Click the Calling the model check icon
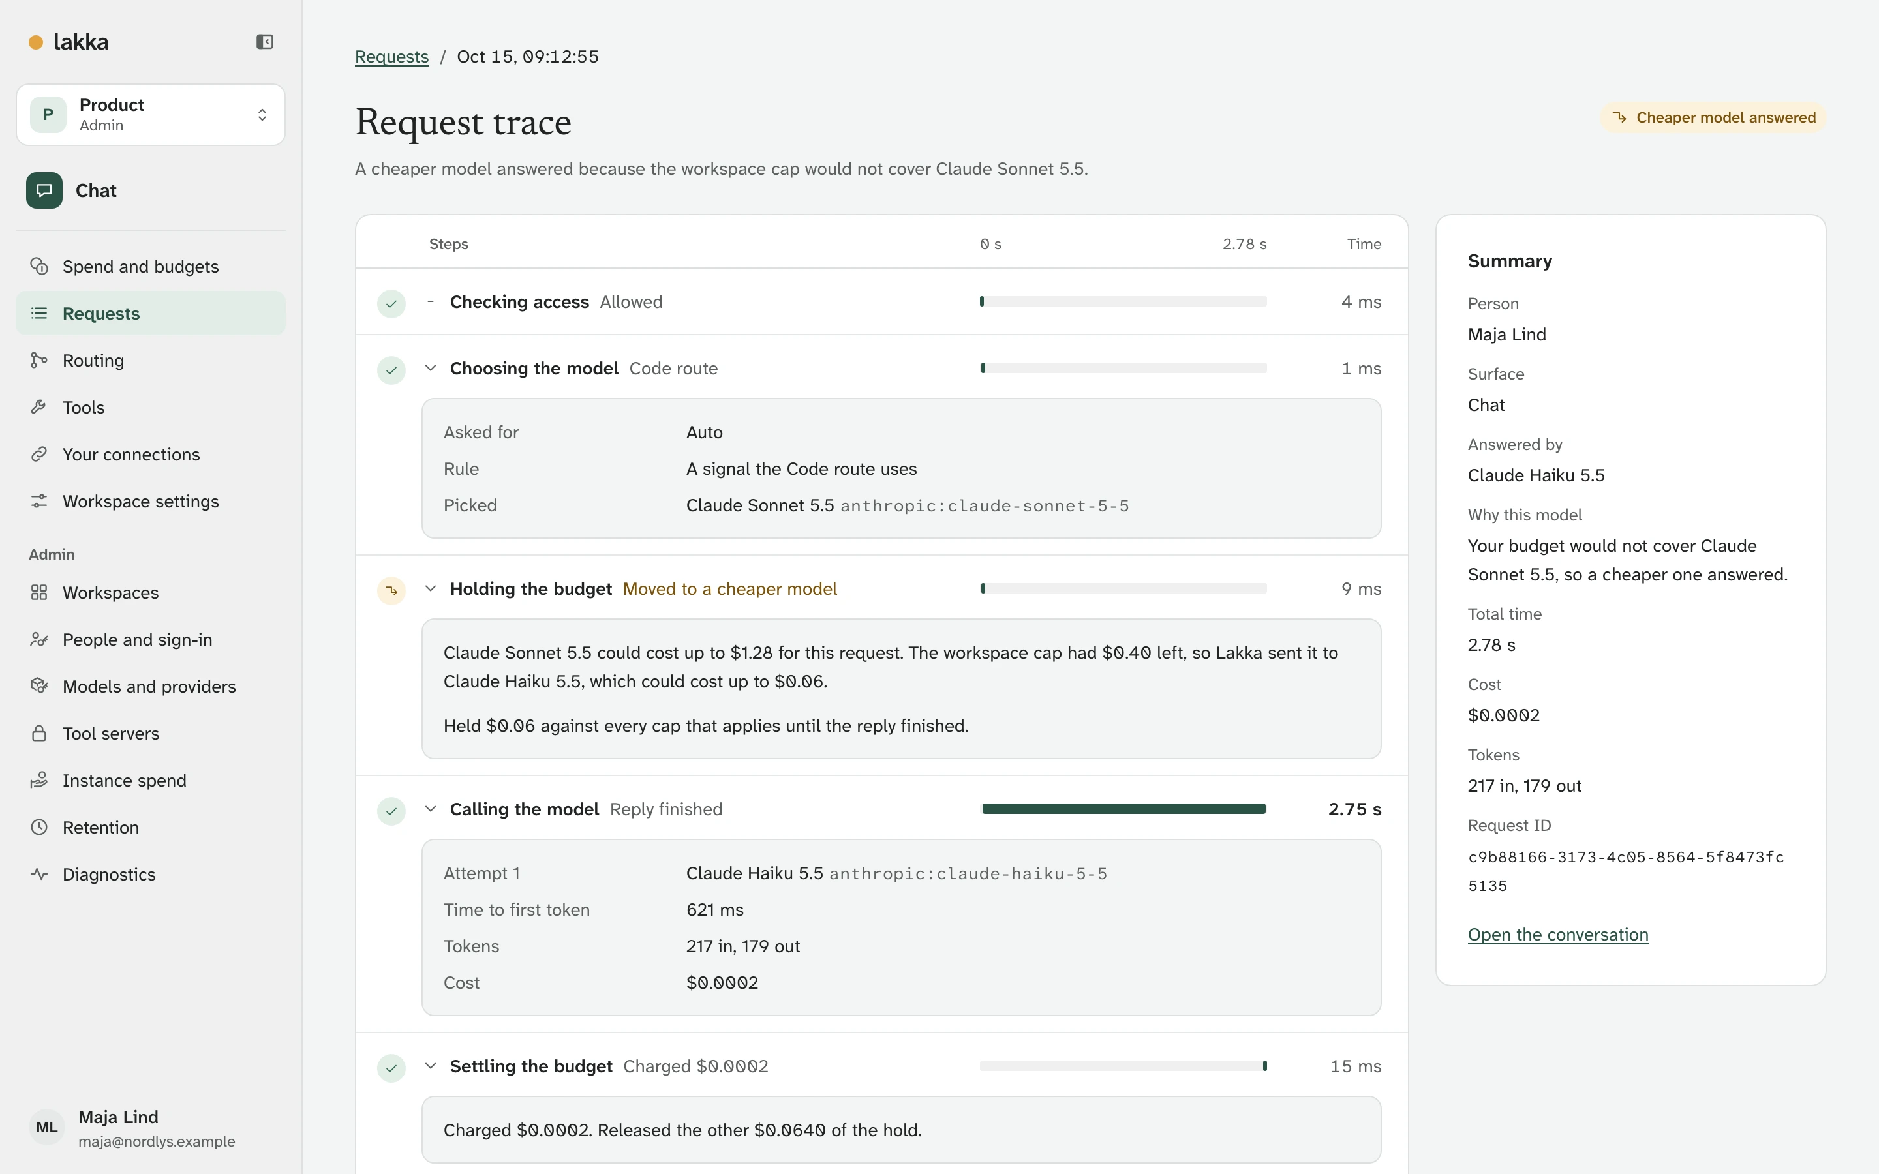Viewport: 1879px width, 1174px height. 391,811
